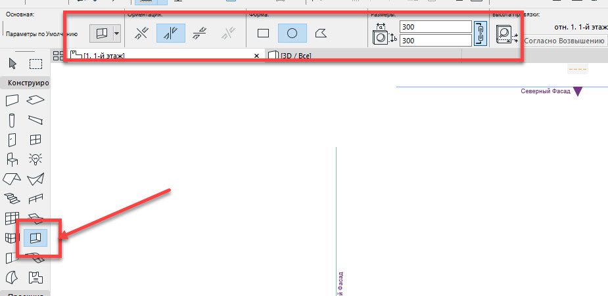The width and height of the screenshot is (608, 296).
Task: Select the curved-surface tool beside Zone
Action: tap(12, 277)
